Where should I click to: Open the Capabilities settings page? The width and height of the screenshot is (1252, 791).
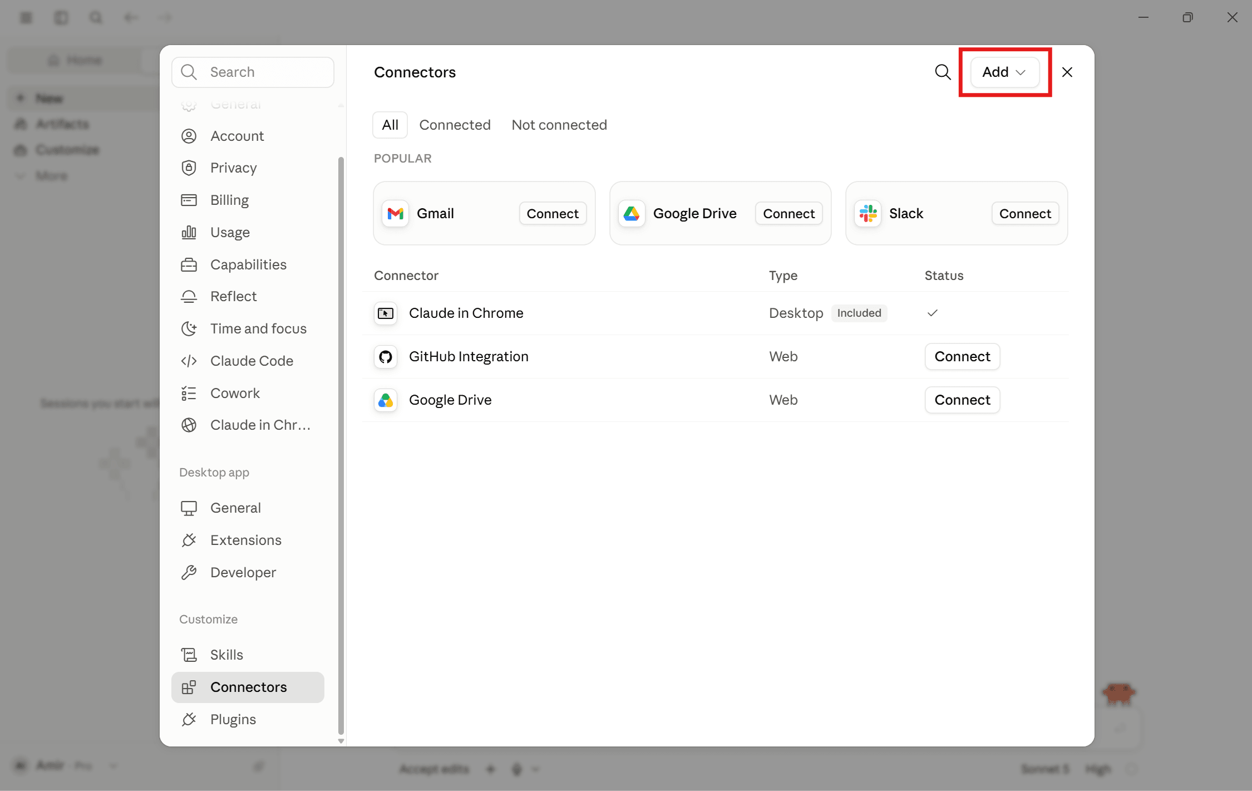click(248, 264)
